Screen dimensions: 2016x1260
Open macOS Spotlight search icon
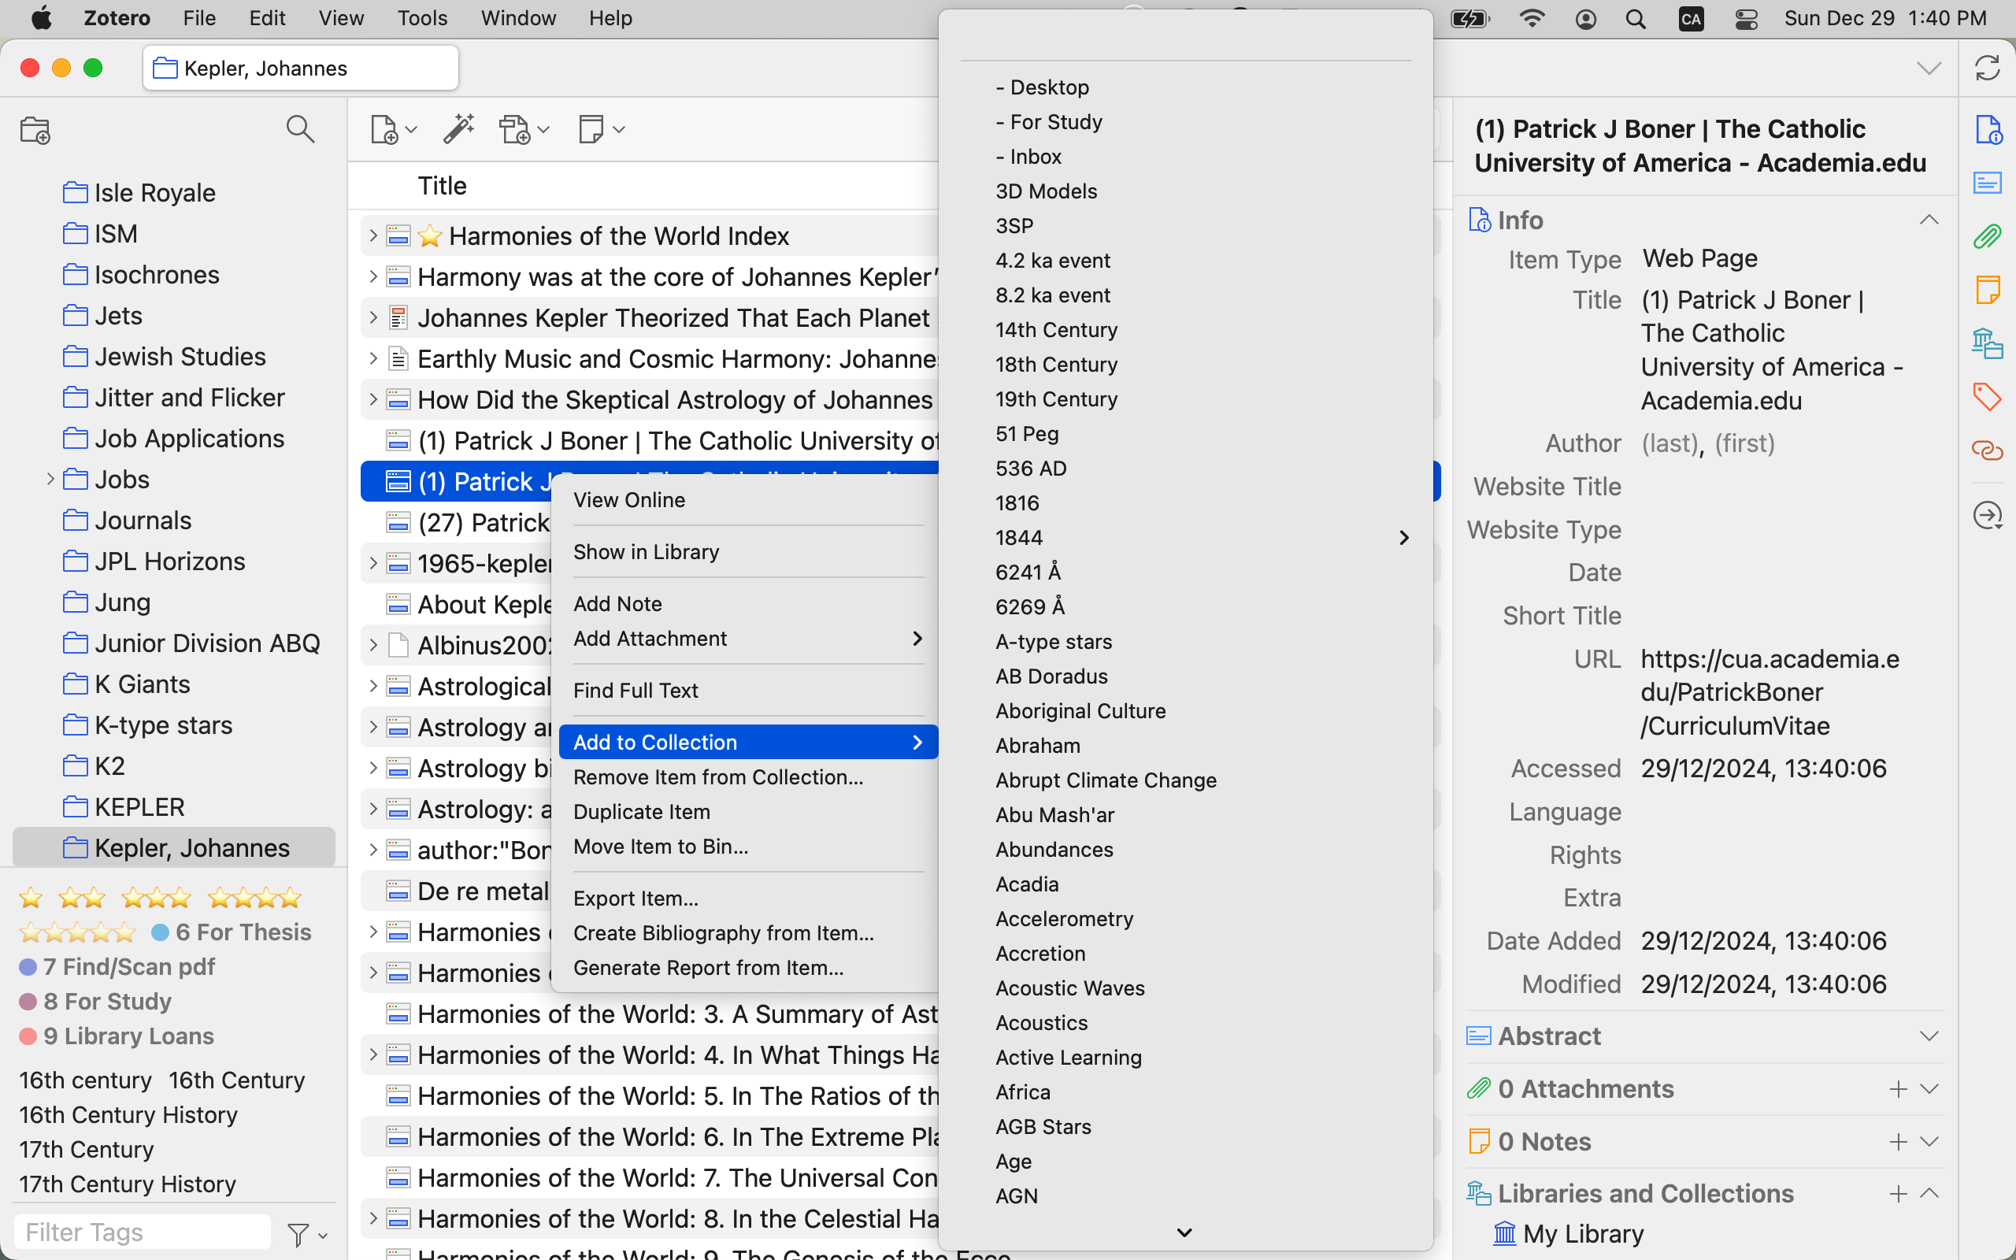point(1636,18)
